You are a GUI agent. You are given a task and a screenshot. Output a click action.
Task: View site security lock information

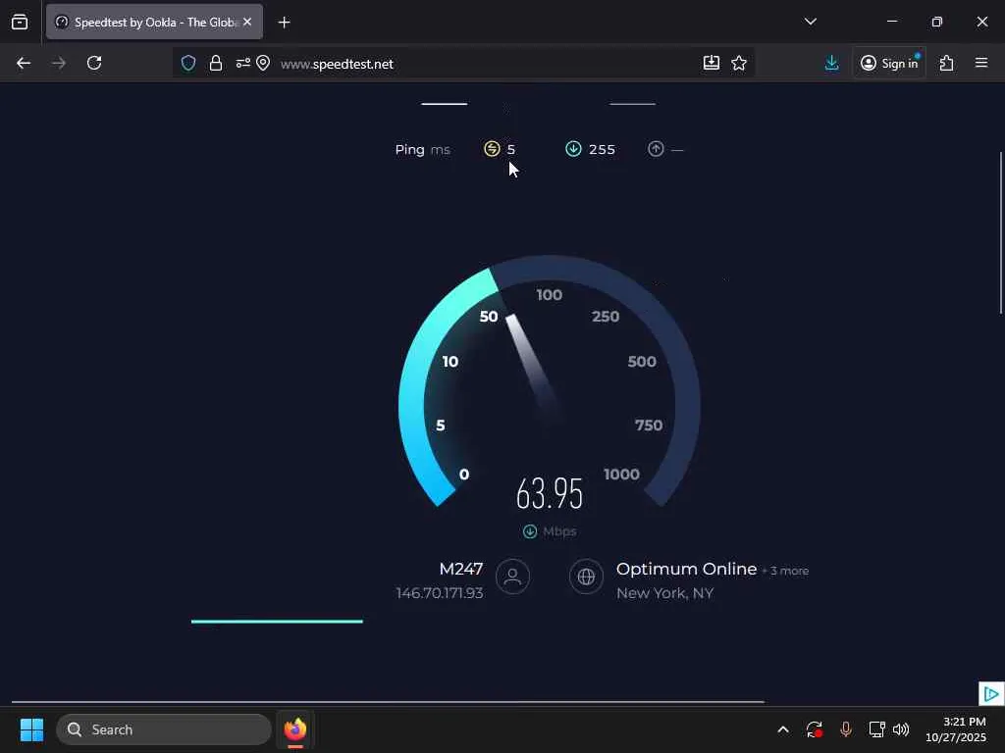click(x=216, y=63)
